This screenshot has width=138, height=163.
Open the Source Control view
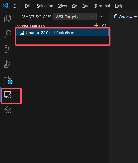click(x=8, y=49)
